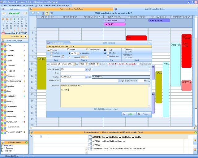Click the icon left of Activité hebdo tab
Image resolution: width=198 pixels, height=158 pixels.
[x=31, y=9]
